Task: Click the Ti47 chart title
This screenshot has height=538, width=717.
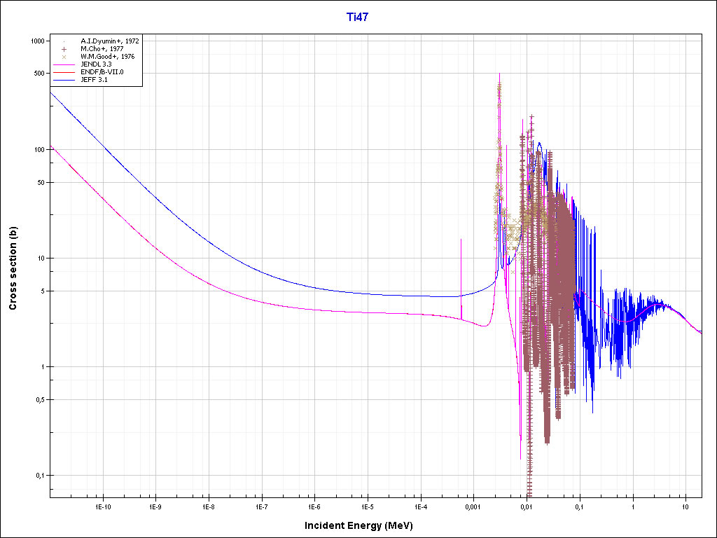Action: click(358, 17)
